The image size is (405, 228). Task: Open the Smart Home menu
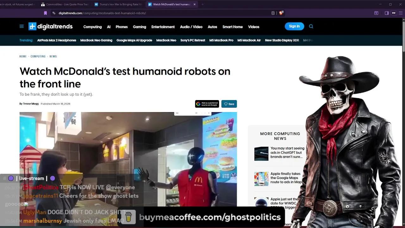233,27
